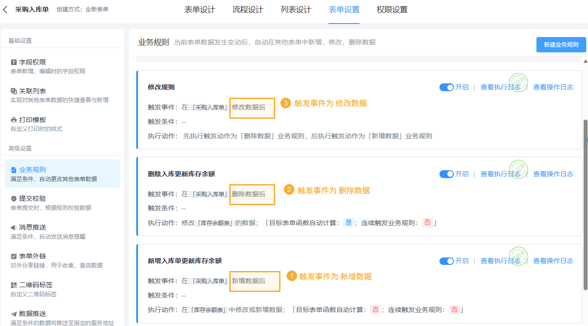588x326 pixels.
Task: Toggle off the 删除入库更新库存余额 rule switch
Action: pos(446,174)
